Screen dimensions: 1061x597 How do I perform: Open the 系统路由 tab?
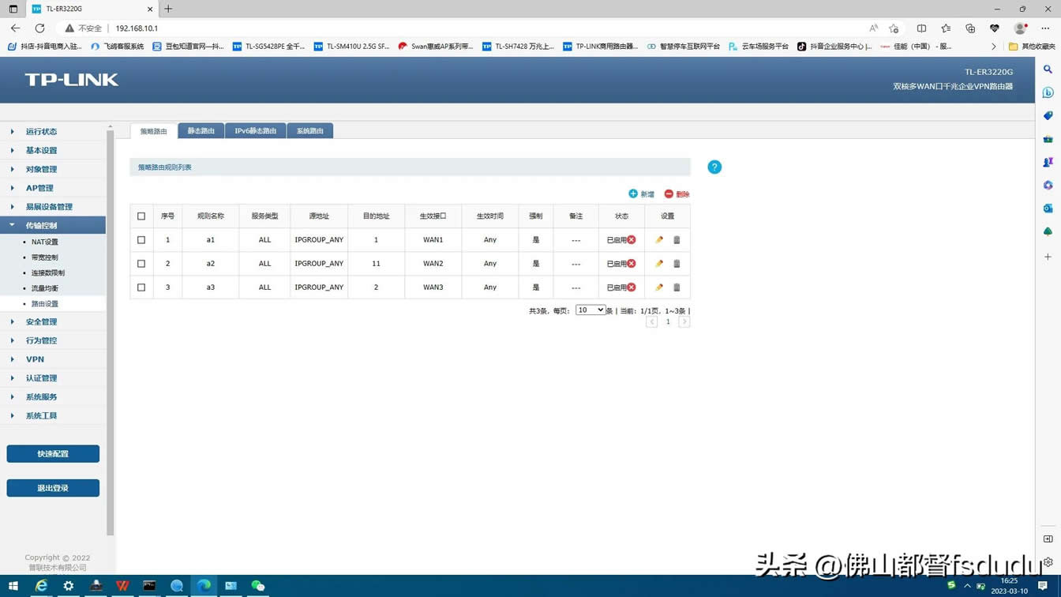pyautogui.click(x=309, y=131)
